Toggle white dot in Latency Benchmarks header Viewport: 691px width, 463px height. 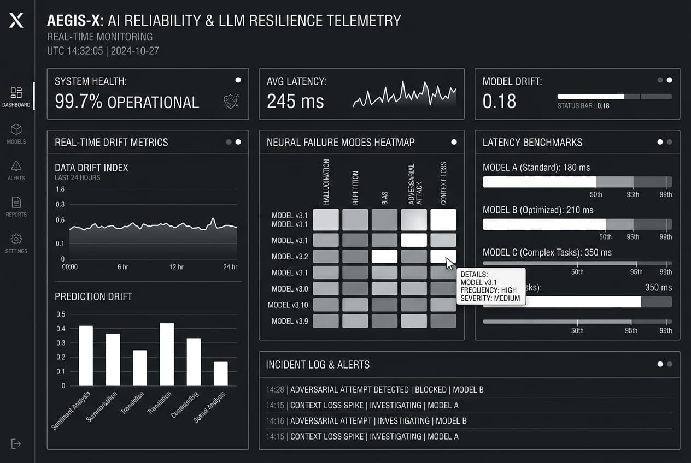(x=660, y=142)
